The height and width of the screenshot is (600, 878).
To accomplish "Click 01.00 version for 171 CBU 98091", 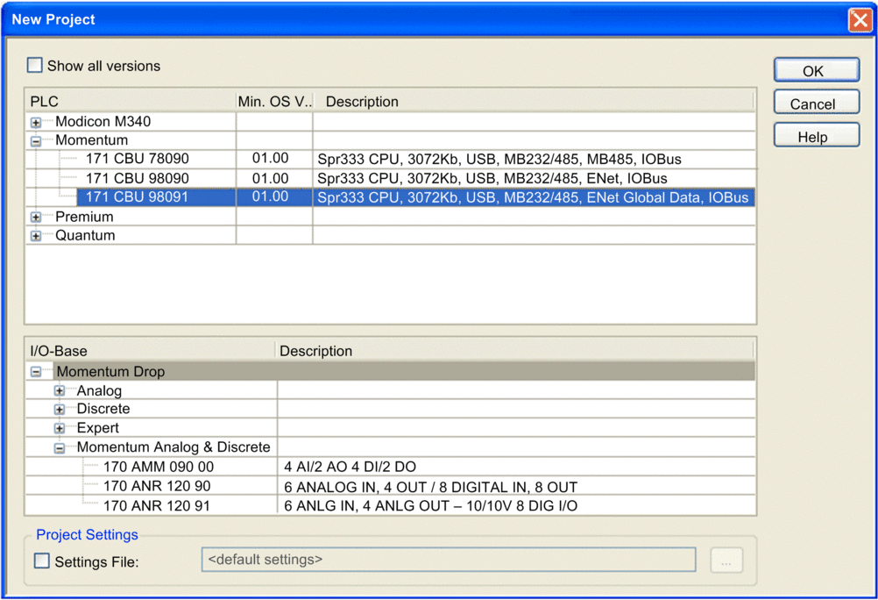I will (271, 196).
